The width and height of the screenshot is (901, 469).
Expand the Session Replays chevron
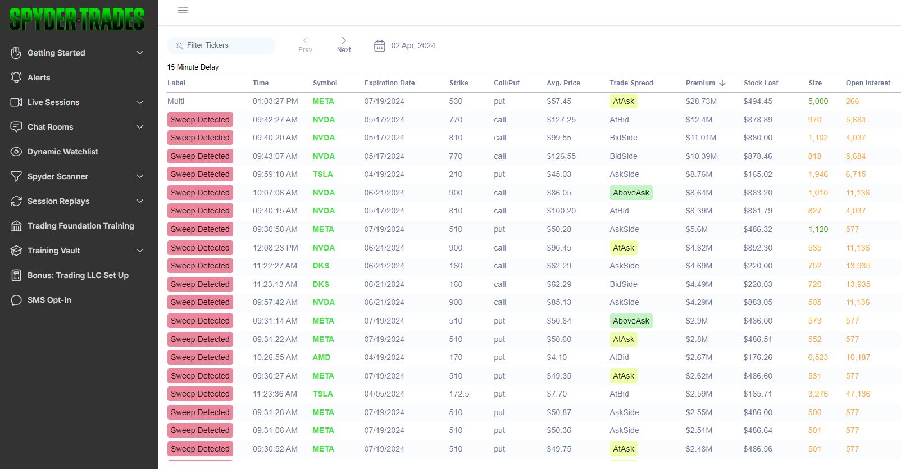[140, 201]
